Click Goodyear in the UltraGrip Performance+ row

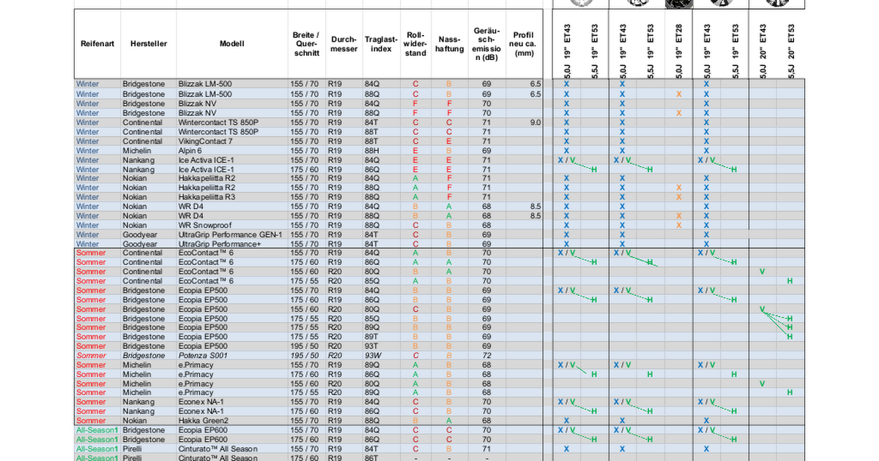coord(140,244)
